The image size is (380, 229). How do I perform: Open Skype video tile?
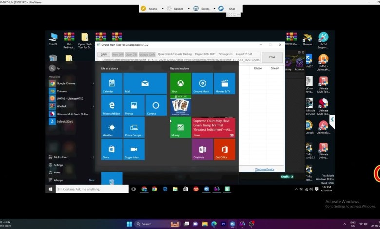coord(133,149)
